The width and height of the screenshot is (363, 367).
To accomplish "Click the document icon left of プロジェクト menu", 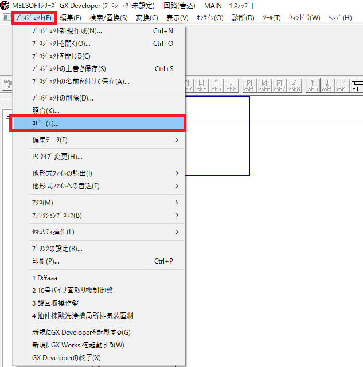I will coord(7,18).
